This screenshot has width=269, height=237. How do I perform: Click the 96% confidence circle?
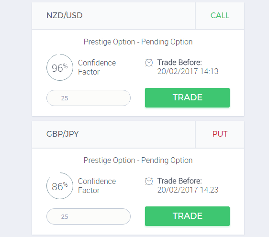[60, 67]
